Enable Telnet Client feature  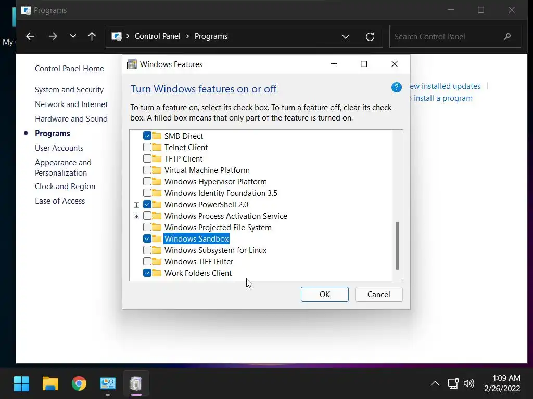tap(147, 147)
